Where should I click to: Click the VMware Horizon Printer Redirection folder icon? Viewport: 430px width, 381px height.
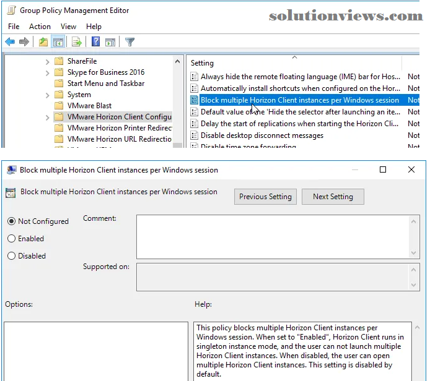click(59, 128)
